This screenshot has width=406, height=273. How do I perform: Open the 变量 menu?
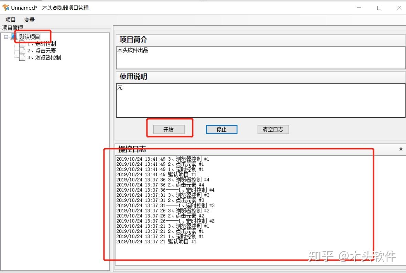pos(29,20)
